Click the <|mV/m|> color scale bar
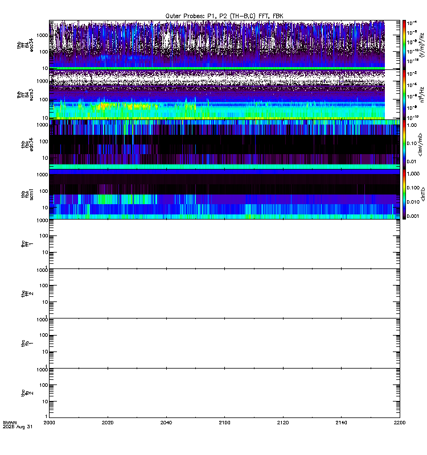This screenshot has width=427, height=455. pyautogui.click(x=404, y=144)
